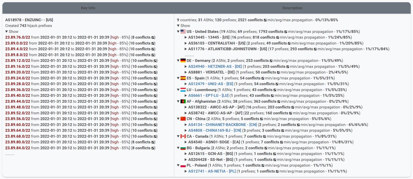The image size is (413, 179).
Task: Open conflicts link icon for prefix 23.89.0.0/22
Action: tap(153, 43)
